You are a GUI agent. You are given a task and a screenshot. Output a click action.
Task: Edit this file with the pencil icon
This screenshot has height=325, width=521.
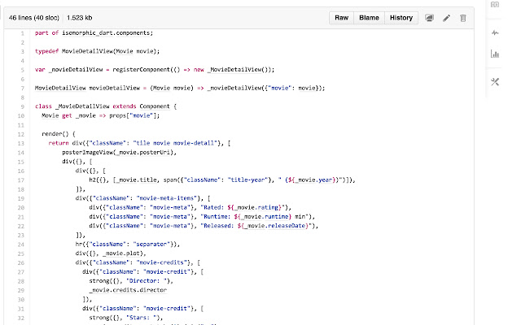pyautogui.click(x=447, y=18)
